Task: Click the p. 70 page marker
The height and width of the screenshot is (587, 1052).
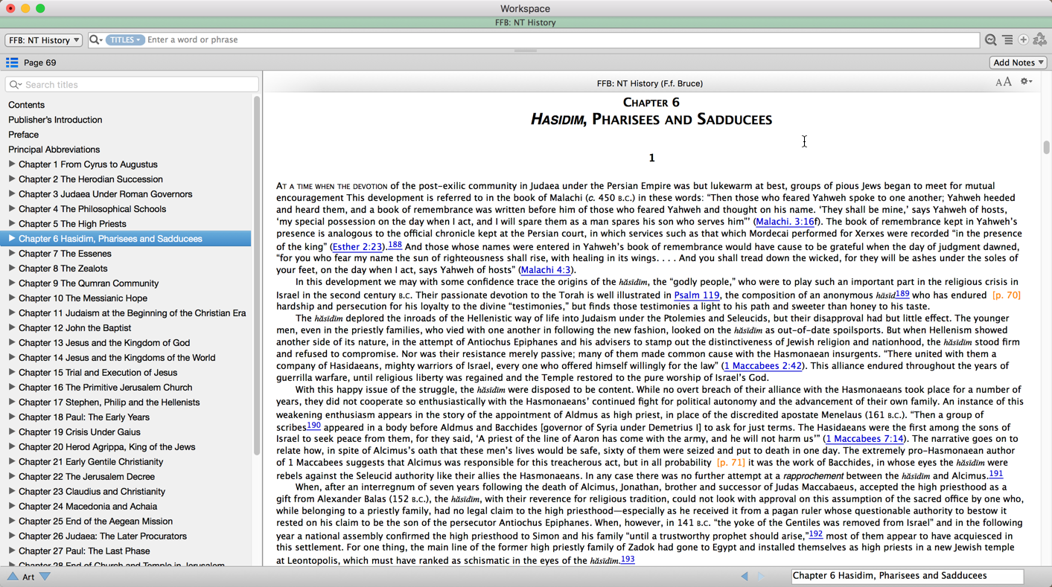Action: [1007, 295]
